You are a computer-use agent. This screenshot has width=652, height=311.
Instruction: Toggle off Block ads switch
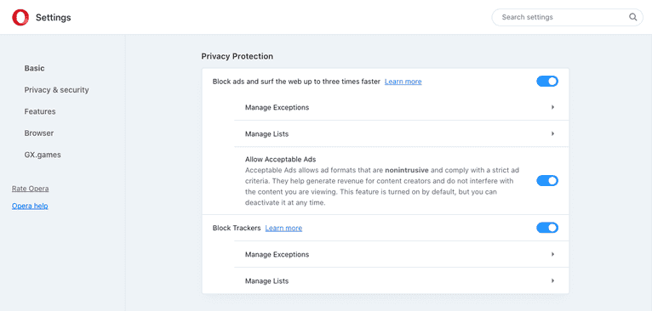point(547,82)
